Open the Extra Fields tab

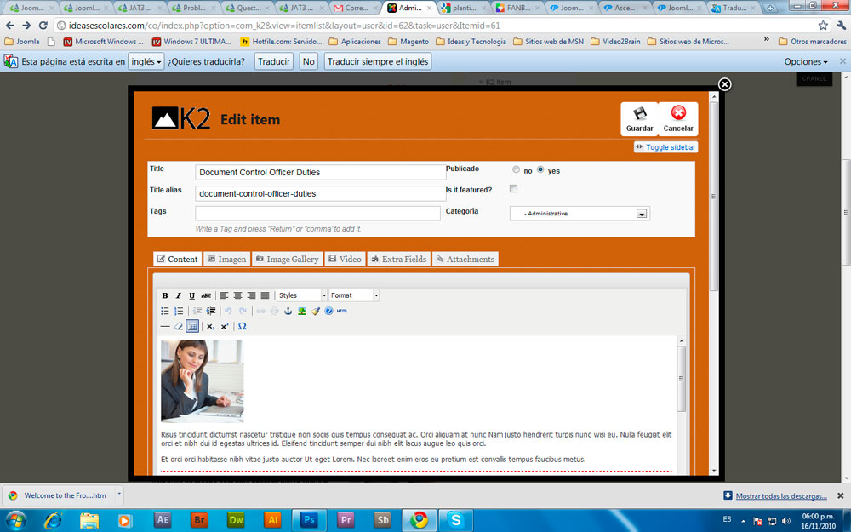pyautogui.click(x=399, y=259)
